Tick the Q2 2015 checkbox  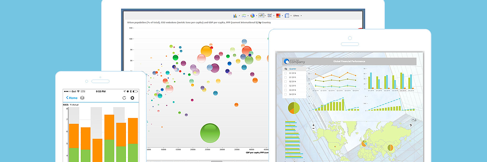click(286, 86)
